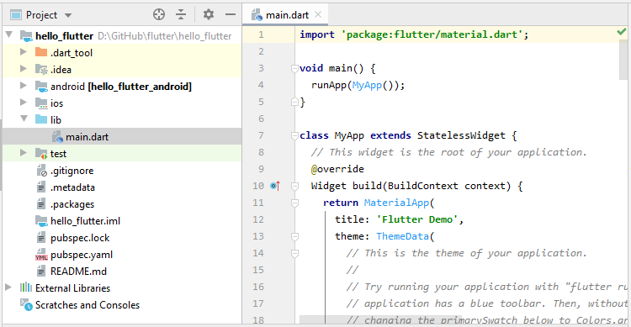The height and width of the screenshot is (327, 631).
Task: Expand the android folder
Action: pos(24,86)
